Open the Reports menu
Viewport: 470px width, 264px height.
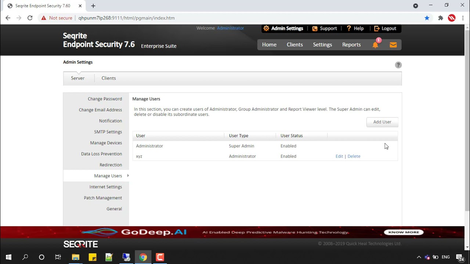[x=351, y=45]
